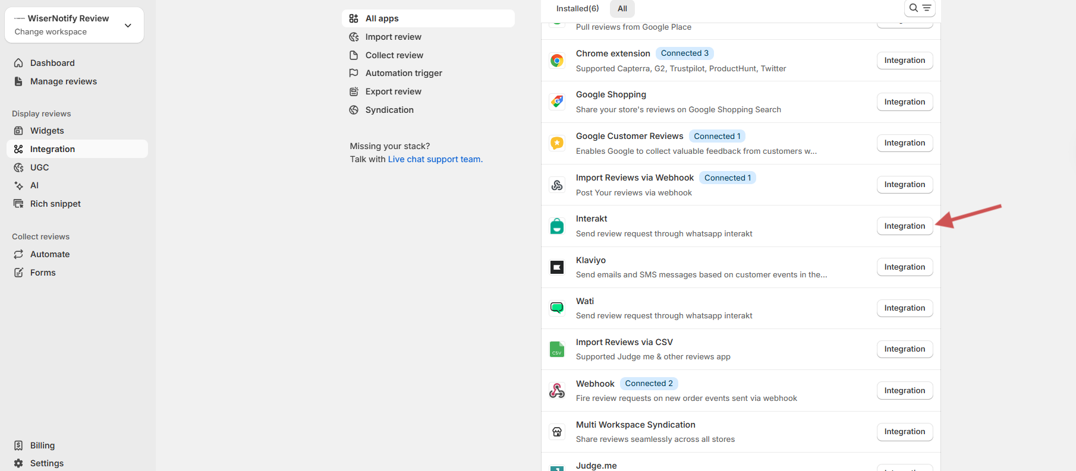The height and width of the screenshot is (471, 1076).
Task: Open search and filter in apps list
Action: click(x=920, y=8)
